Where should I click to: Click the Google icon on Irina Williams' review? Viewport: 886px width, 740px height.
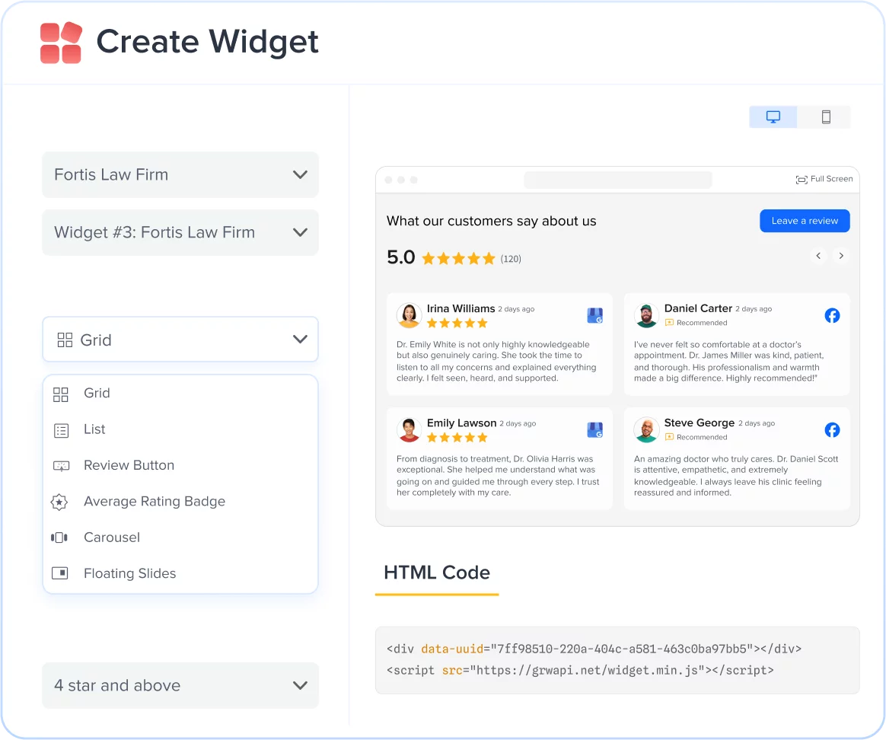pyautogui.click(x=594, y=315)
